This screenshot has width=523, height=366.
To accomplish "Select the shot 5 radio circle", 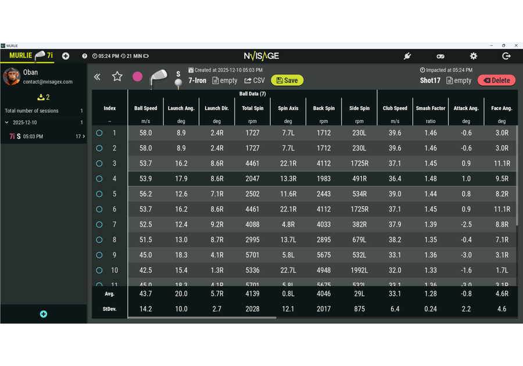I will point(99,194).
